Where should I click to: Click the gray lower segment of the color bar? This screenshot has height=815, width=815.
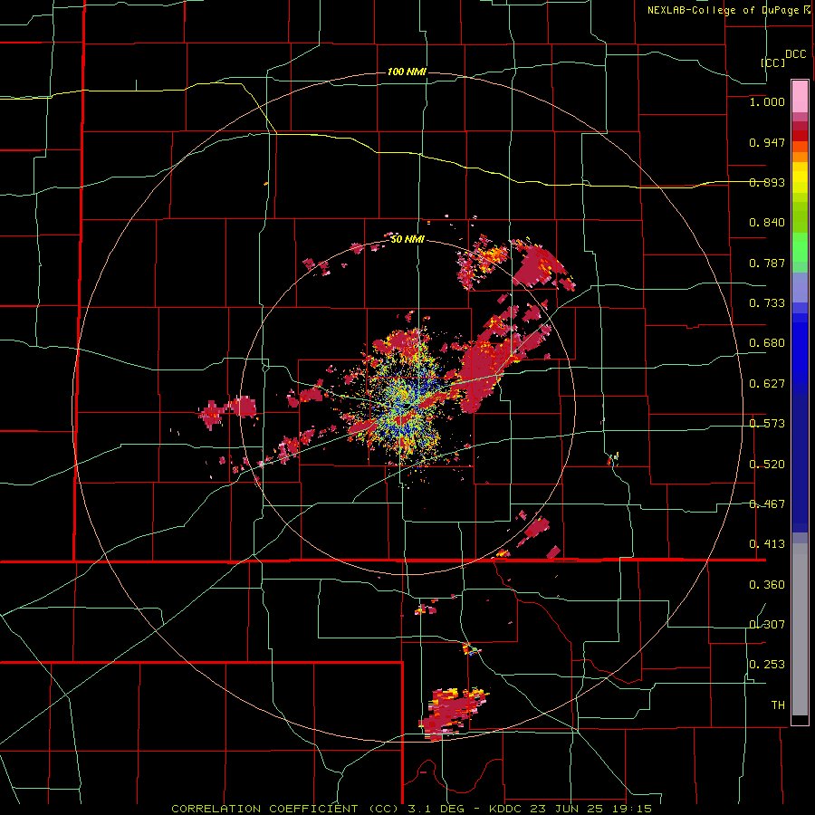click(800, 629)
